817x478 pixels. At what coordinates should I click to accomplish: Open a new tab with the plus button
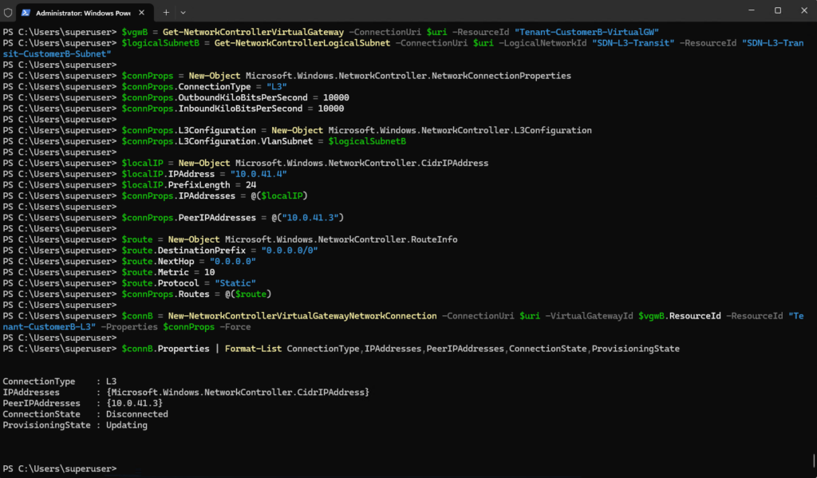[x=166, y=13]
